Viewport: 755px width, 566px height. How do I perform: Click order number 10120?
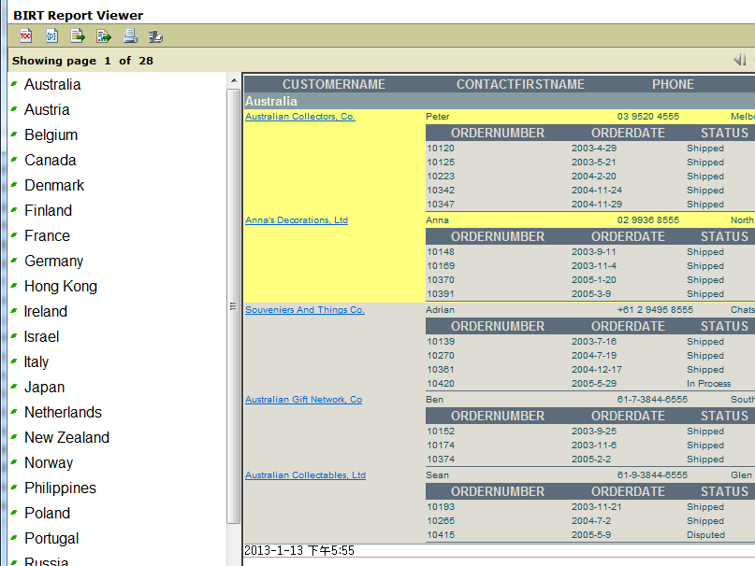coord(441,149)
